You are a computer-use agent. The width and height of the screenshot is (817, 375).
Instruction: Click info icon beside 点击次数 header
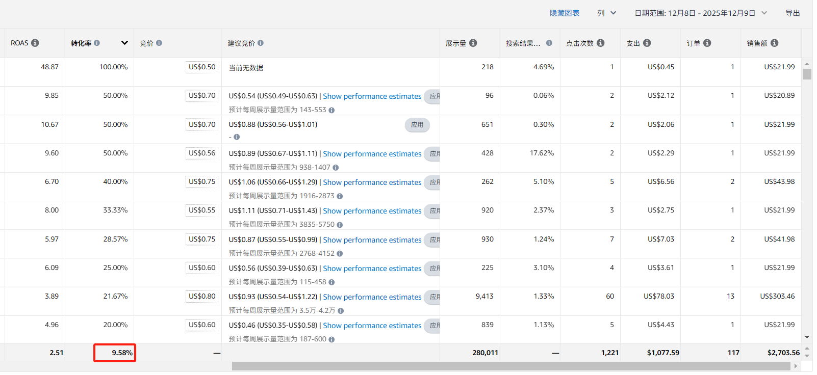(601, 43)
